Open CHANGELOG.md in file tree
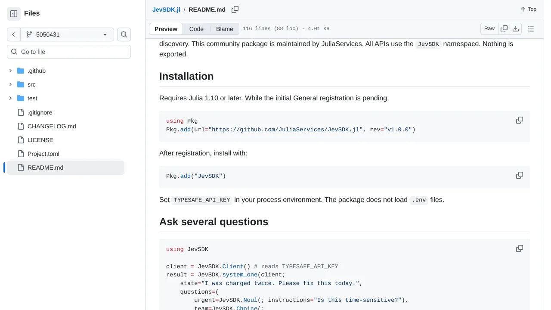This screenshot has width=551, height=310. pyautogui.click(x=52, y=126)
